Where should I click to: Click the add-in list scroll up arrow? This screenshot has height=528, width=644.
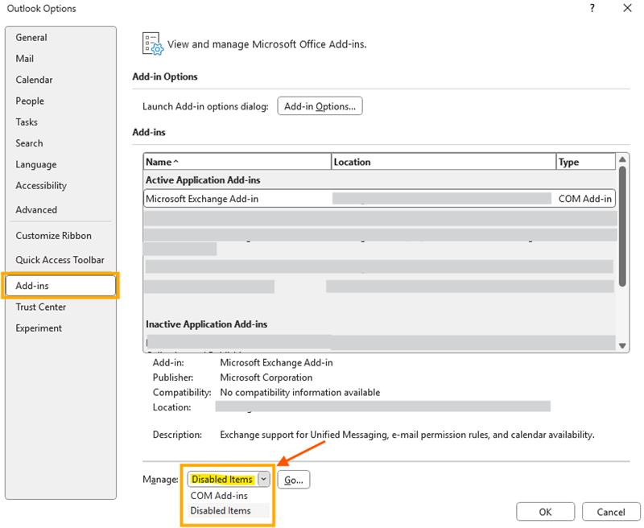(622, 159)
